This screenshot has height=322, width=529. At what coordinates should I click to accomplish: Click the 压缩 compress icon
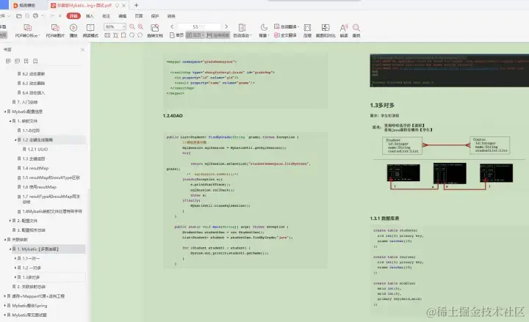pyautogui.click(x=307, y=28)
